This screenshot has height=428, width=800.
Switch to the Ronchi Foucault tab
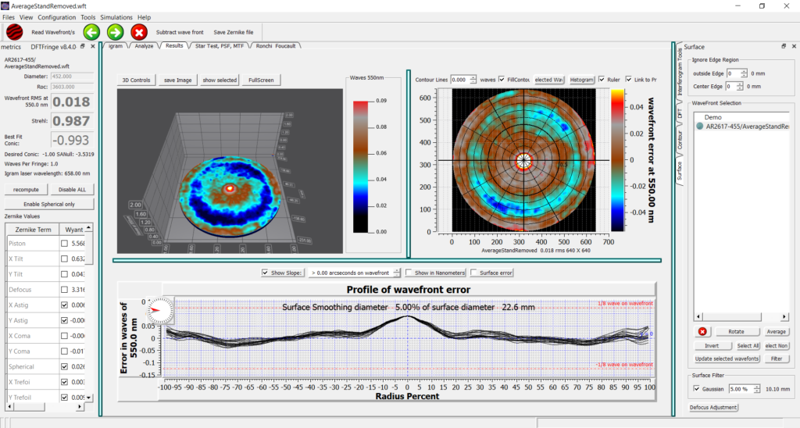pos(276,46)
